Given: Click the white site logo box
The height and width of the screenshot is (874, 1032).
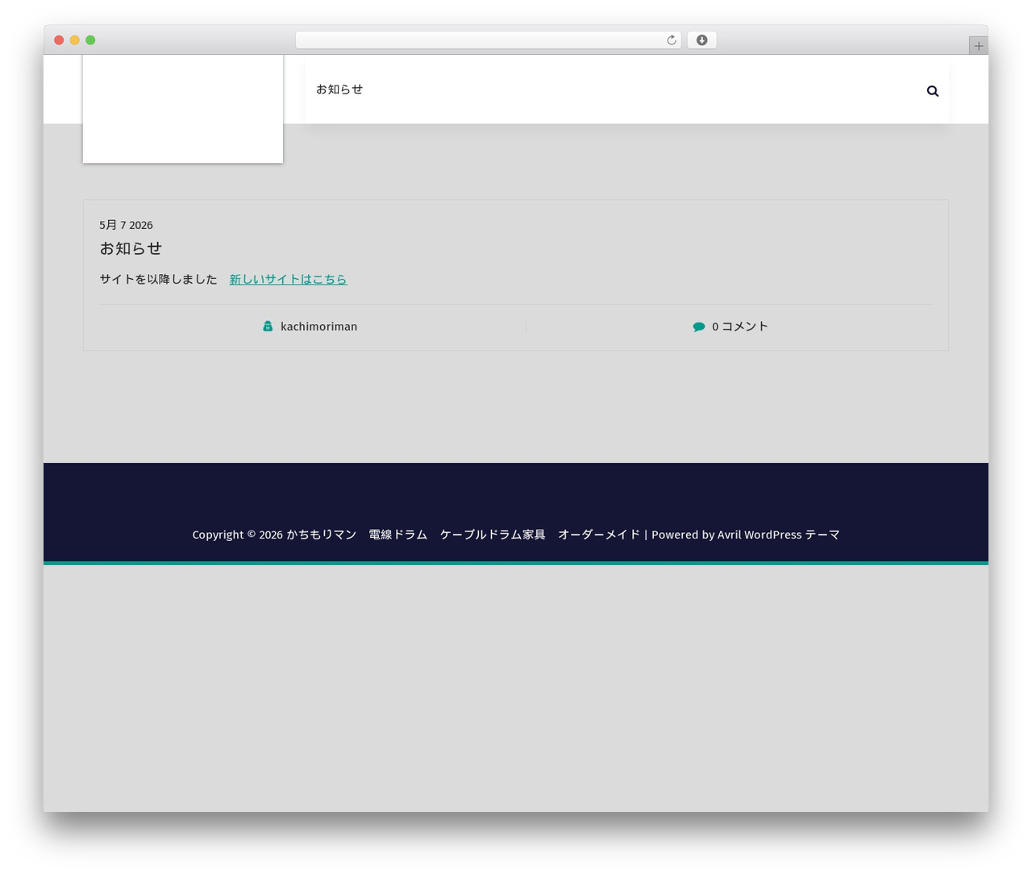Looking at the screenshot, I should [x=183, y=109].
